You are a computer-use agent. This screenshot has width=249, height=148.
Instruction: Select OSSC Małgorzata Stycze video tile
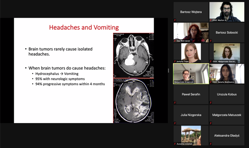[227, 52]
